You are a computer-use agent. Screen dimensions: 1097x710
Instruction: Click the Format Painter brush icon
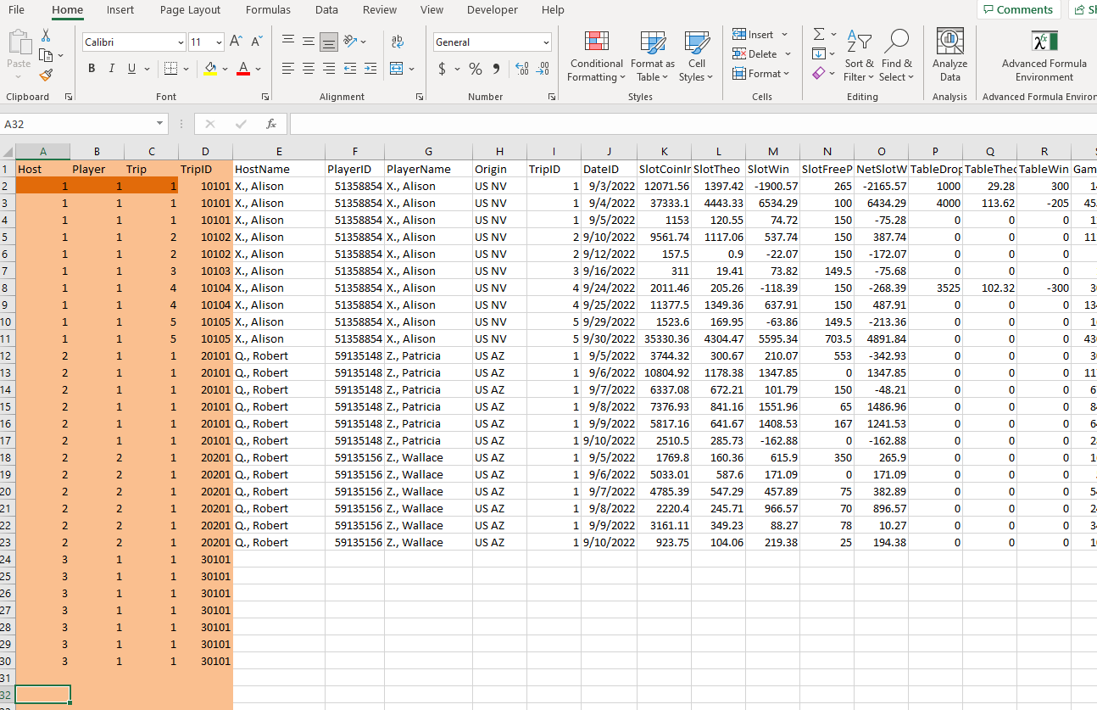(46, 75)
